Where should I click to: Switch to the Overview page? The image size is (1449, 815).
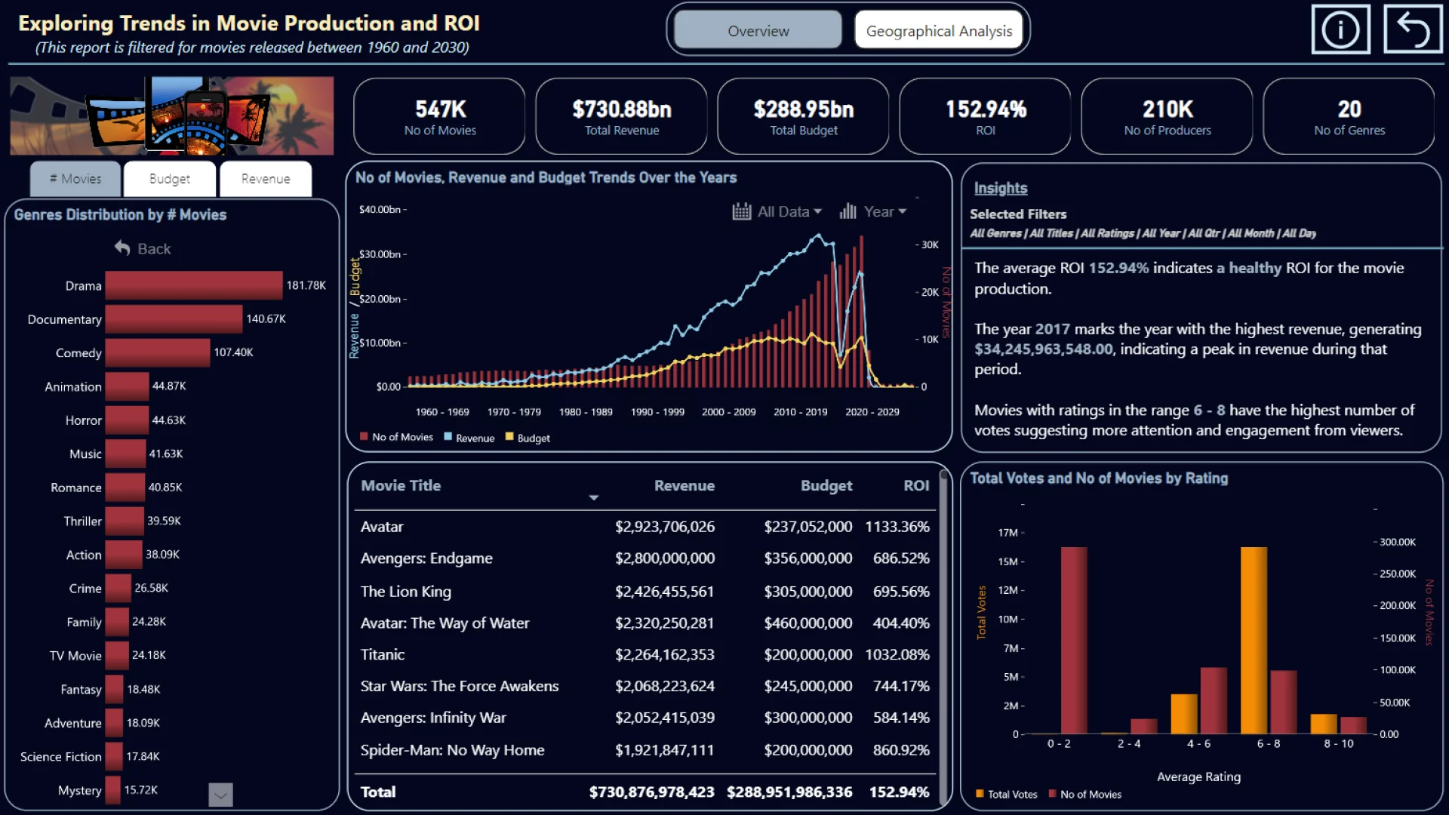click(x=758, y=30)
